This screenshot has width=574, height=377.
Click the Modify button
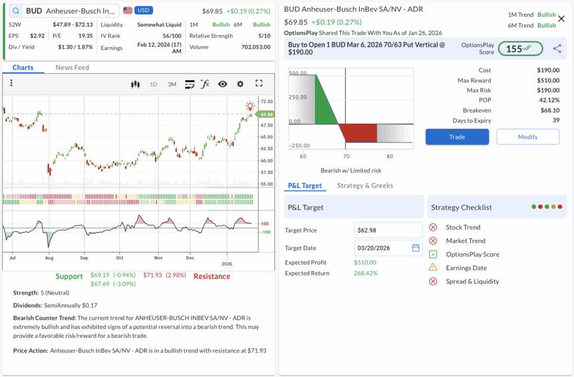(x=527, y=137)
